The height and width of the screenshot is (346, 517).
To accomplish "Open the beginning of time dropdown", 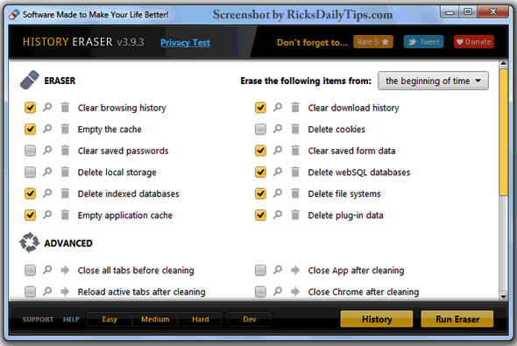I will (x=433, y=81).
